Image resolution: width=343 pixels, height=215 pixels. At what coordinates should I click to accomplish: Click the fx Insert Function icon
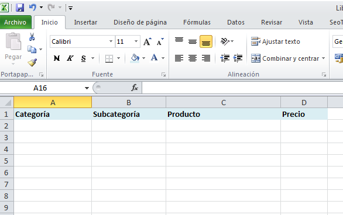[135, 88]
